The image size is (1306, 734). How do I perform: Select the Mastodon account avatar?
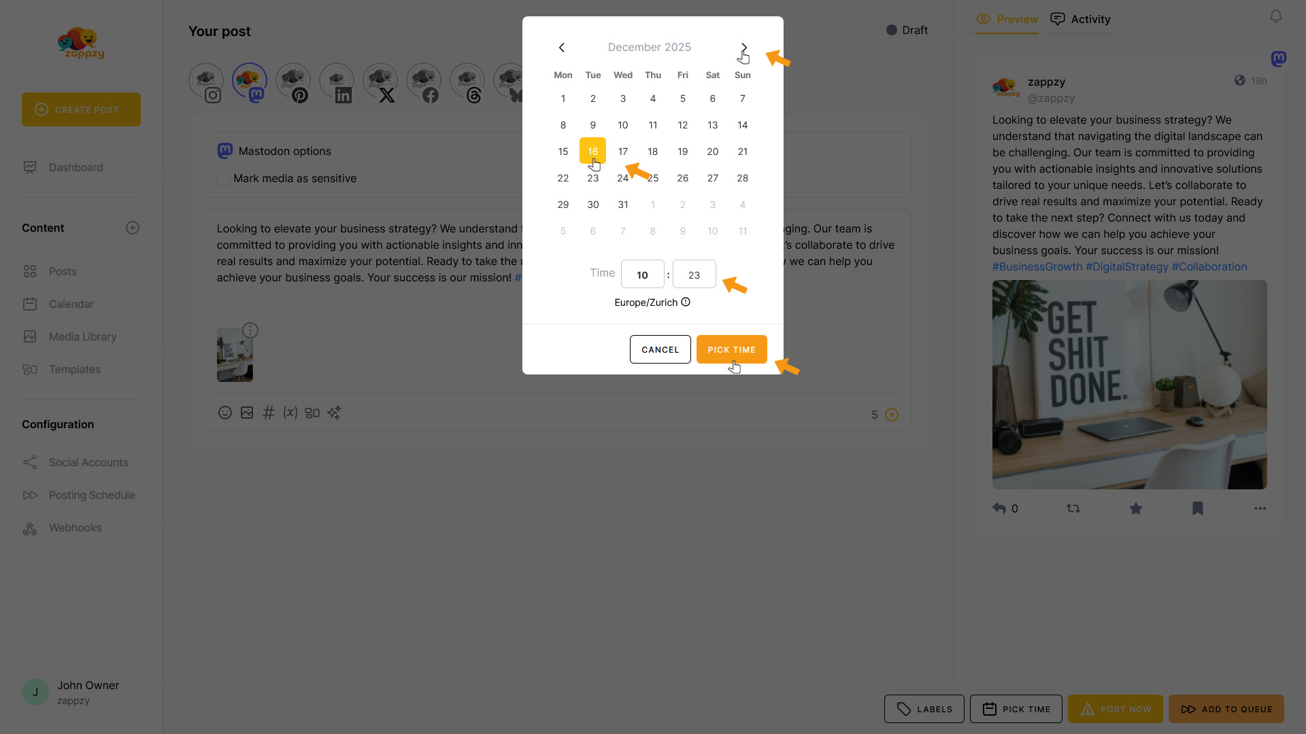pyautogui.click(x=250, y=82)
